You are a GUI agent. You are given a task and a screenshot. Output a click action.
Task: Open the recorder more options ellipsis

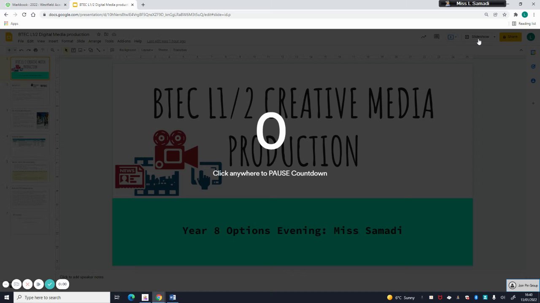pyautogui.click(x=5, y=284)
